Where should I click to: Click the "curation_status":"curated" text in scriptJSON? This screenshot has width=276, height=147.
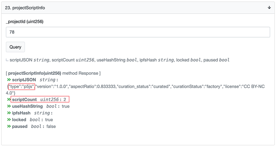pyautogui.click(x=144, y=86)
